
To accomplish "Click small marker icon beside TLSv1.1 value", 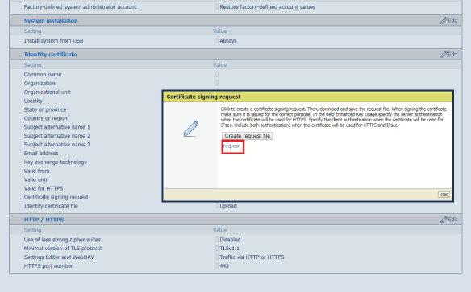I will [x=217, y=249].
